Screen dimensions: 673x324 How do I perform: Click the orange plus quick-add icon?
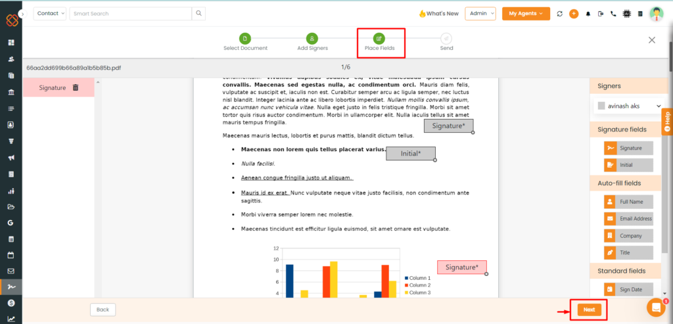pyautogui.click(x=574, y=14)
